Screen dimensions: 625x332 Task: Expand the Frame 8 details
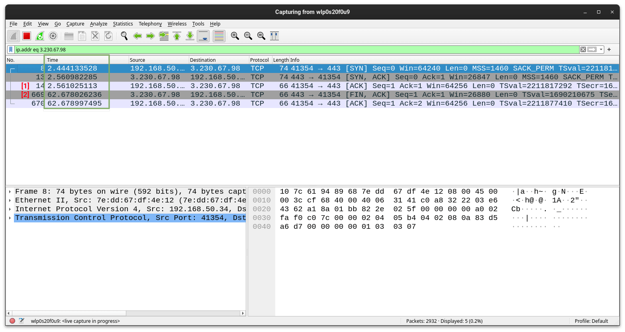click(x=10, y=192)
